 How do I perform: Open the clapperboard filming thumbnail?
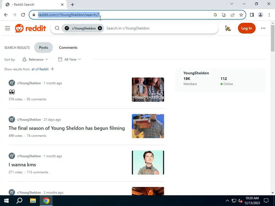pos(148,126)
